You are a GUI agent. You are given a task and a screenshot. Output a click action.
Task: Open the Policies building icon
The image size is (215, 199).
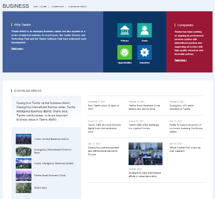[125, 30]
